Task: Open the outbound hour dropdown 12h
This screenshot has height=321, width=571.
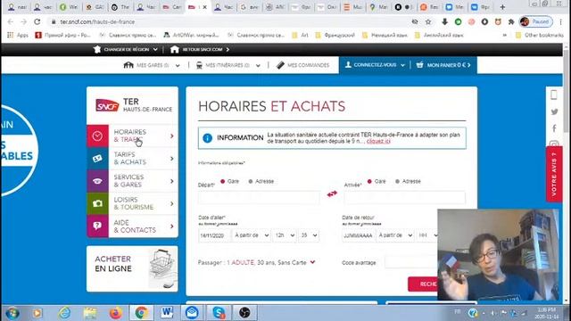Action: tap(285, 235)
